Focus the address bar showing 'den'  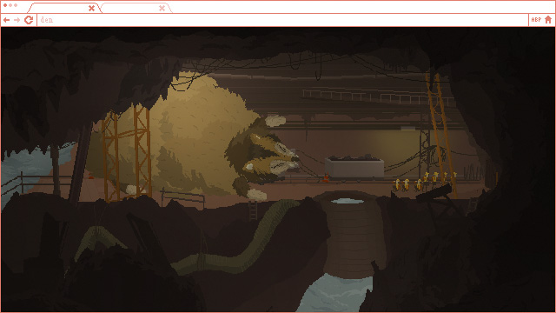[x=282, y=20]
